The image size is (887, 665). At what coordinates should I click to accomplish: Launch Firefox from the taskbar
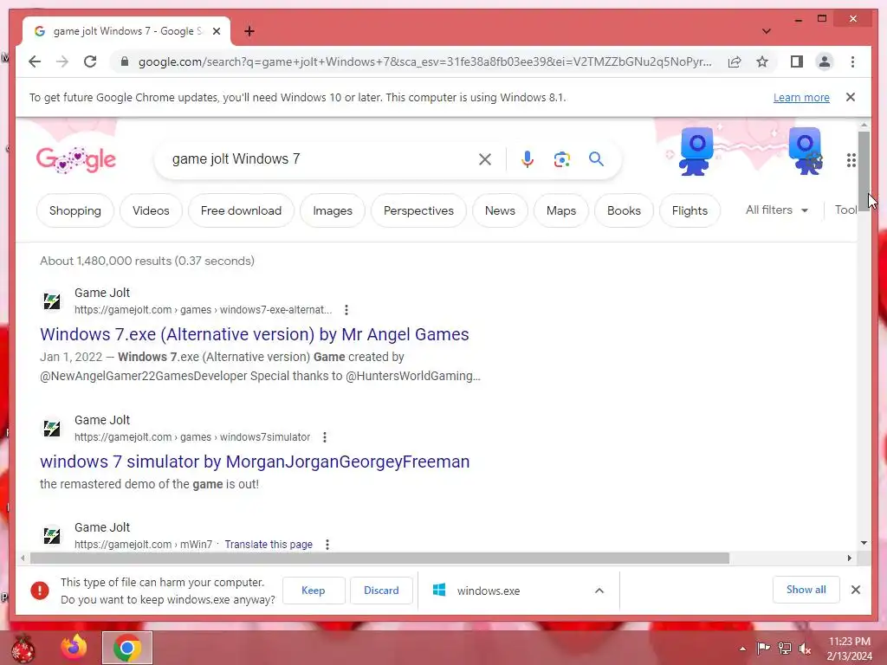(x=74, y=647)
